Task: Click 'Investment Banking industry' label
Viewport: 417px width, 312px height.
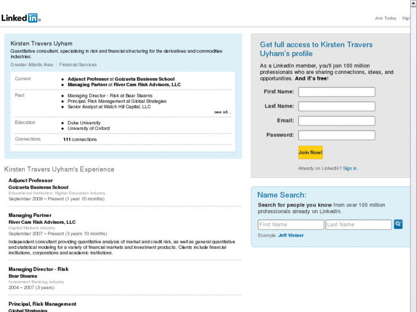Action: (37, 282)
